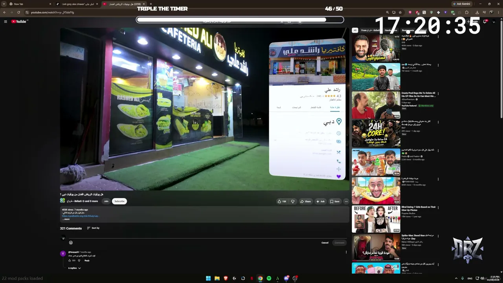Image resolution: width=503 pixels, height=283 pixels.
Task: Like the comment by @Yarayay65
Action: (70, 260)
